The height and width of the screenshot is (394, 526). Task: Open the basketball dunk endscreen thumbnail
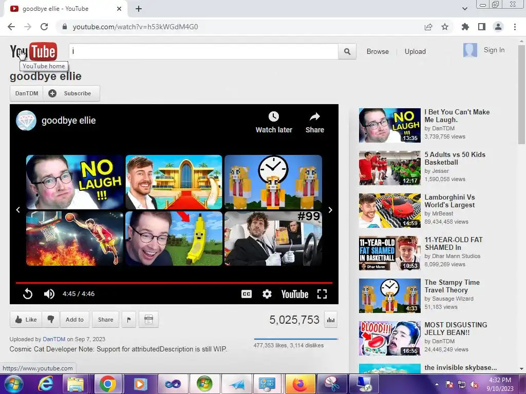pos(75,238)
